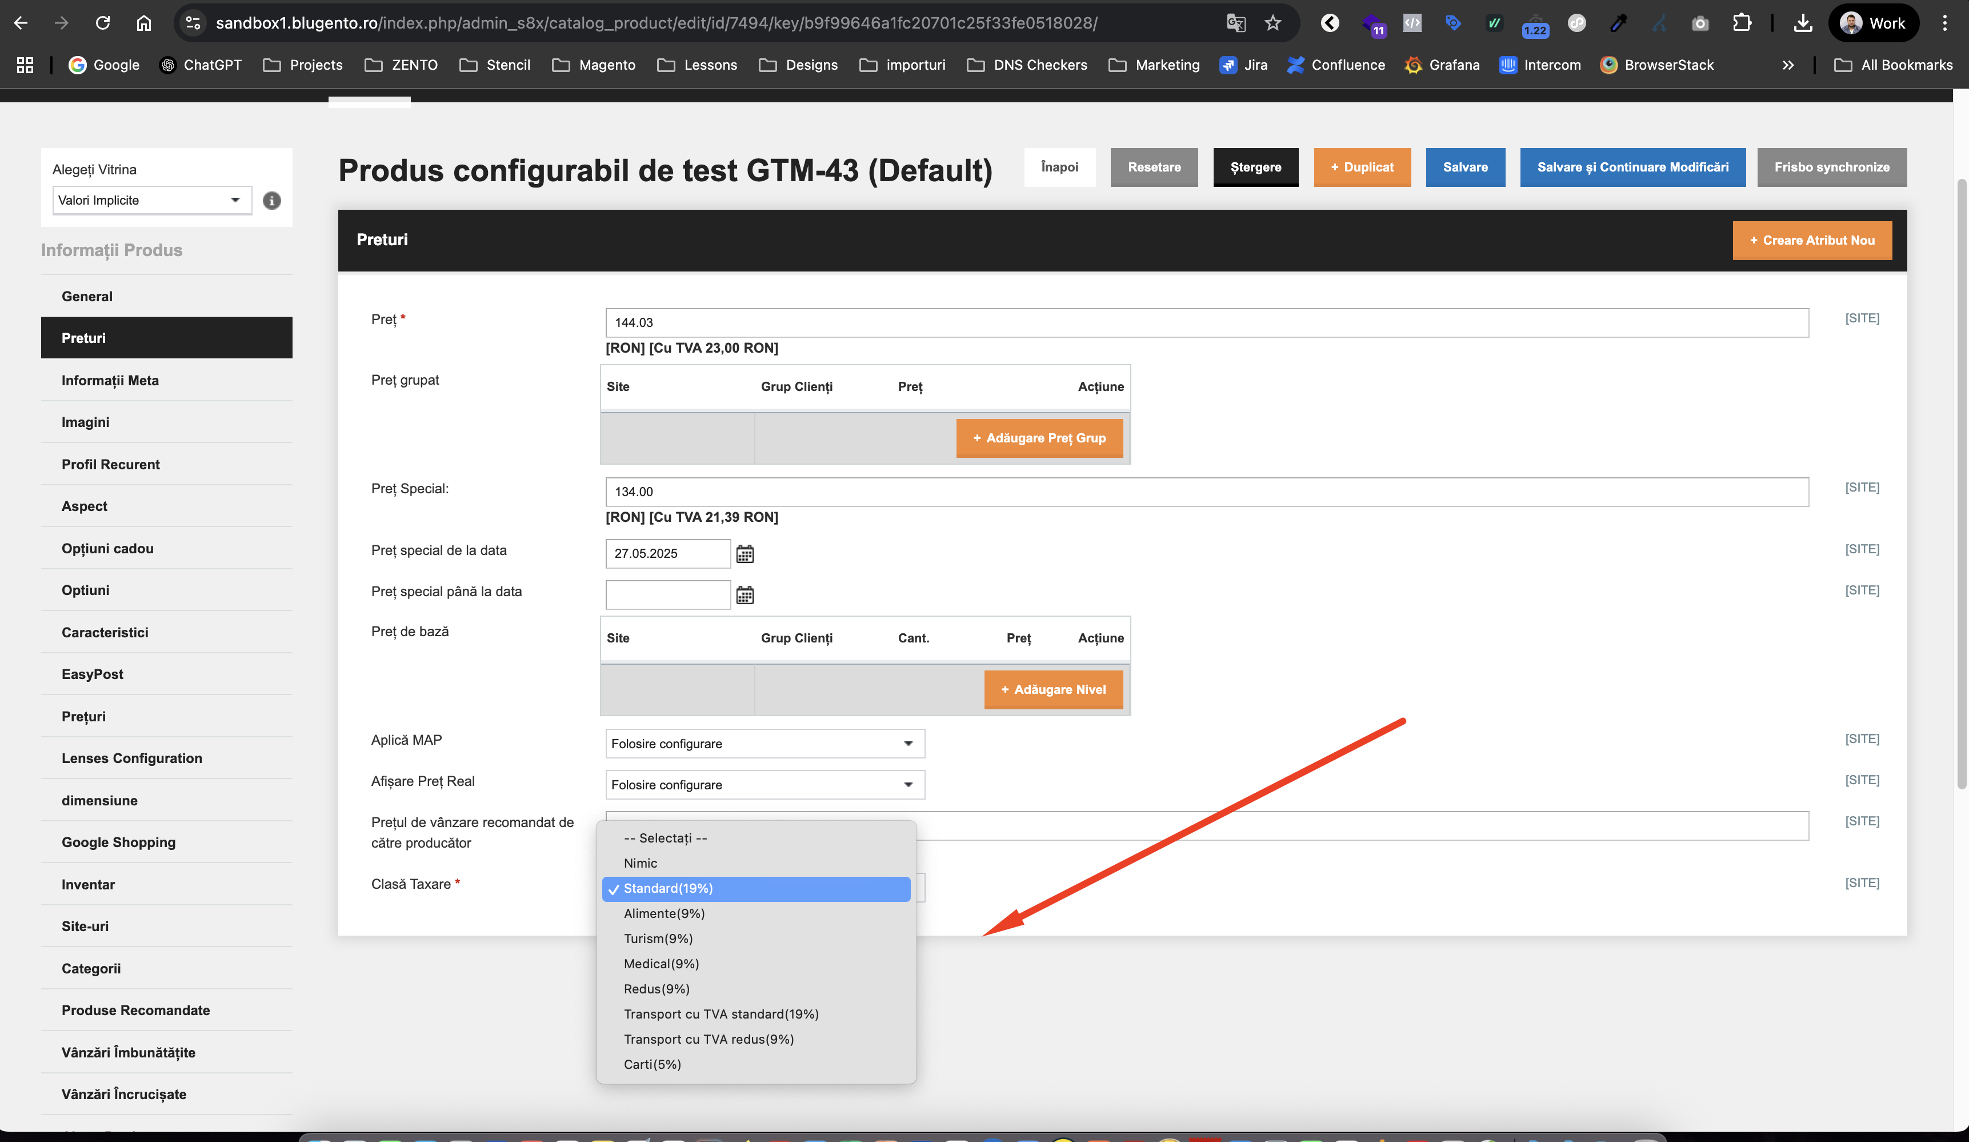Open the apps grid icon
Image resolution: width=1969 pixels, height=1142 pixels.
pos(25,65)
